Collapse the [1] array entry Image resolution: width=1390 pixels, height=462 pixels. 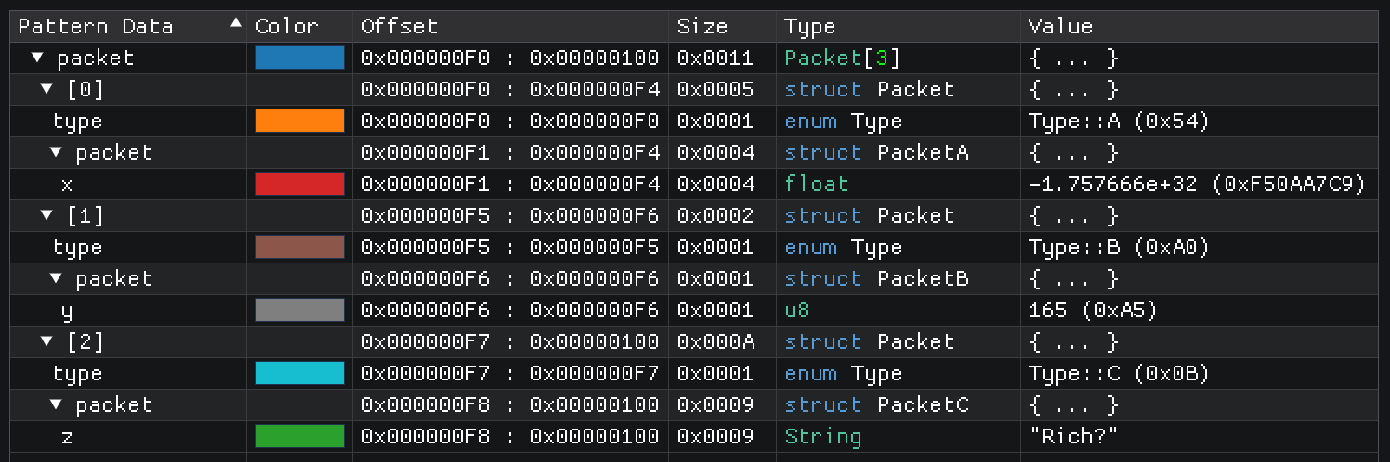click(x=46, y=215)
